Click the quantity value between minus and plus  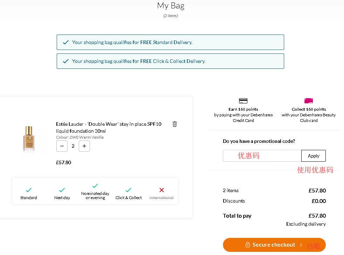(x=73, y=146)
